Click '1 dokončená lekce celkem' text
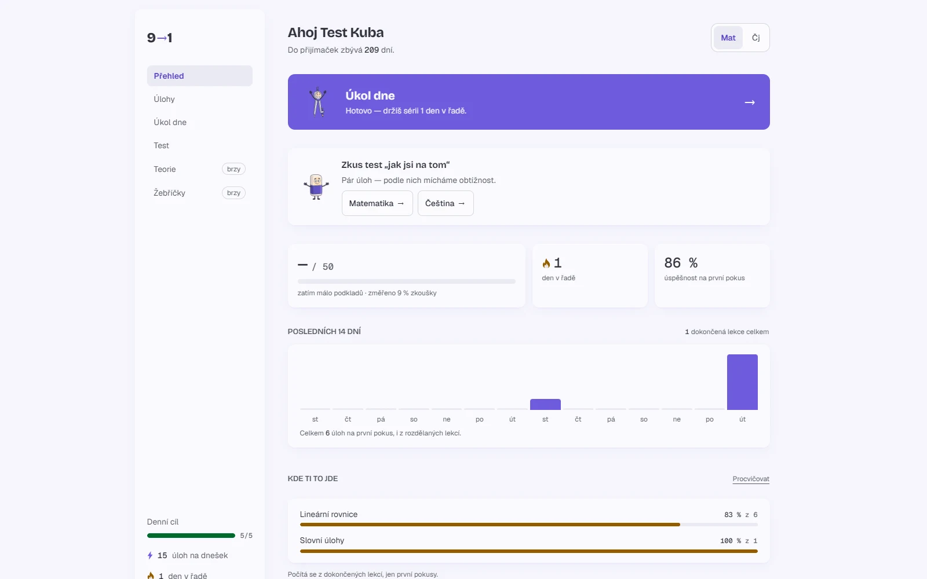927x579 pixels. [727, 332]
